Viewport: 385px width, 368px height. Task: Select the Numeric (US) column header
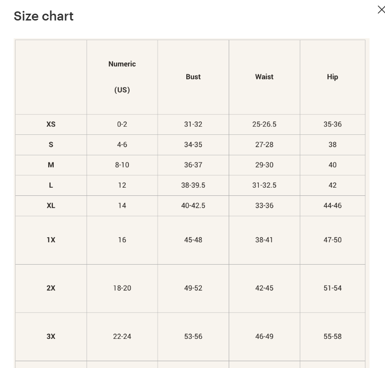click(x=122, y=77)
